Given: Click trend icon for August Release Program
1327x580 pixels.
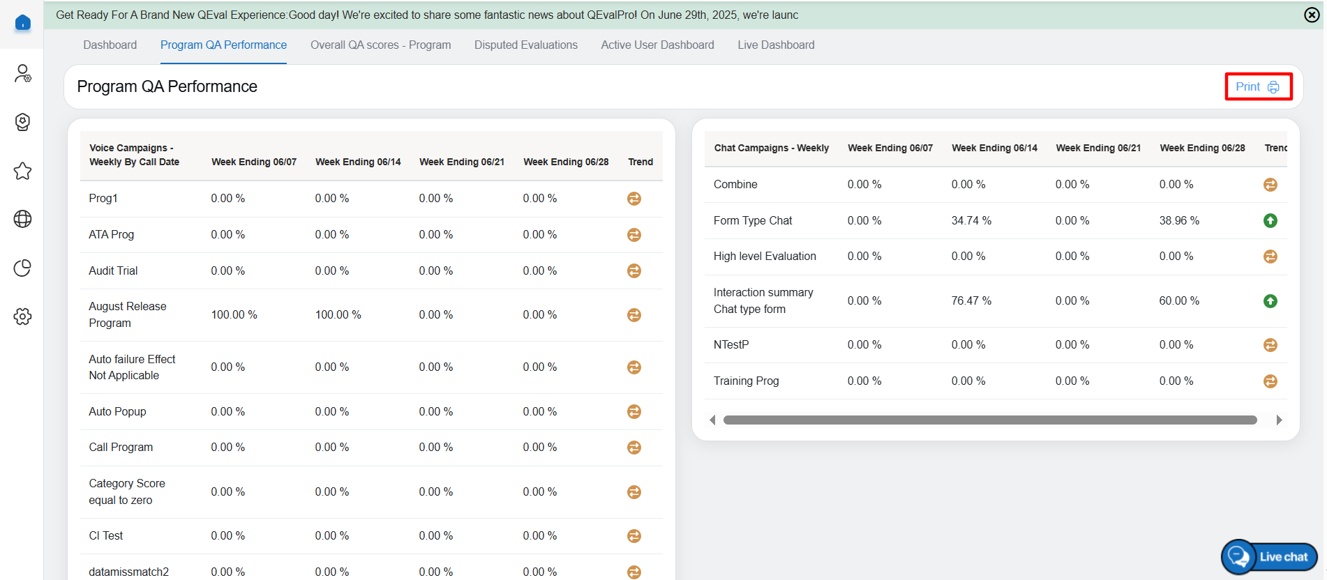Looking at the screenshot, I should [x=633, y=315].
